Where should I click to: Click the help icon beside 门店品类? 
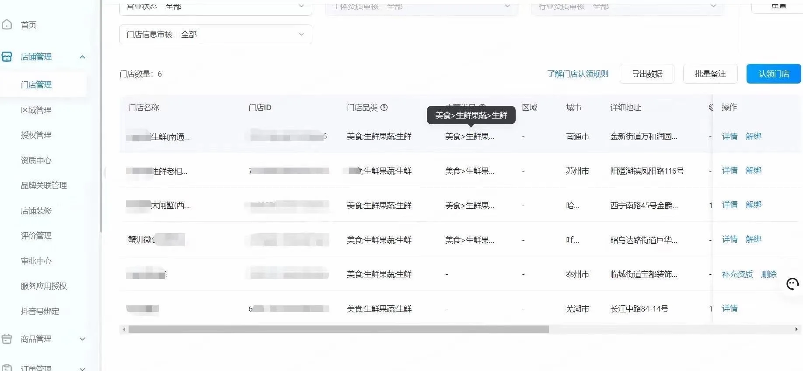pos(384,108)
